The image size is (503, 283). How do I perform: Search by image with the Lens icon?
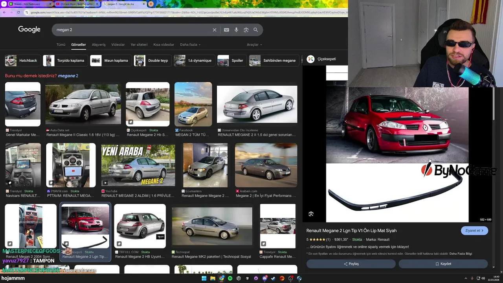click(246, 30)
